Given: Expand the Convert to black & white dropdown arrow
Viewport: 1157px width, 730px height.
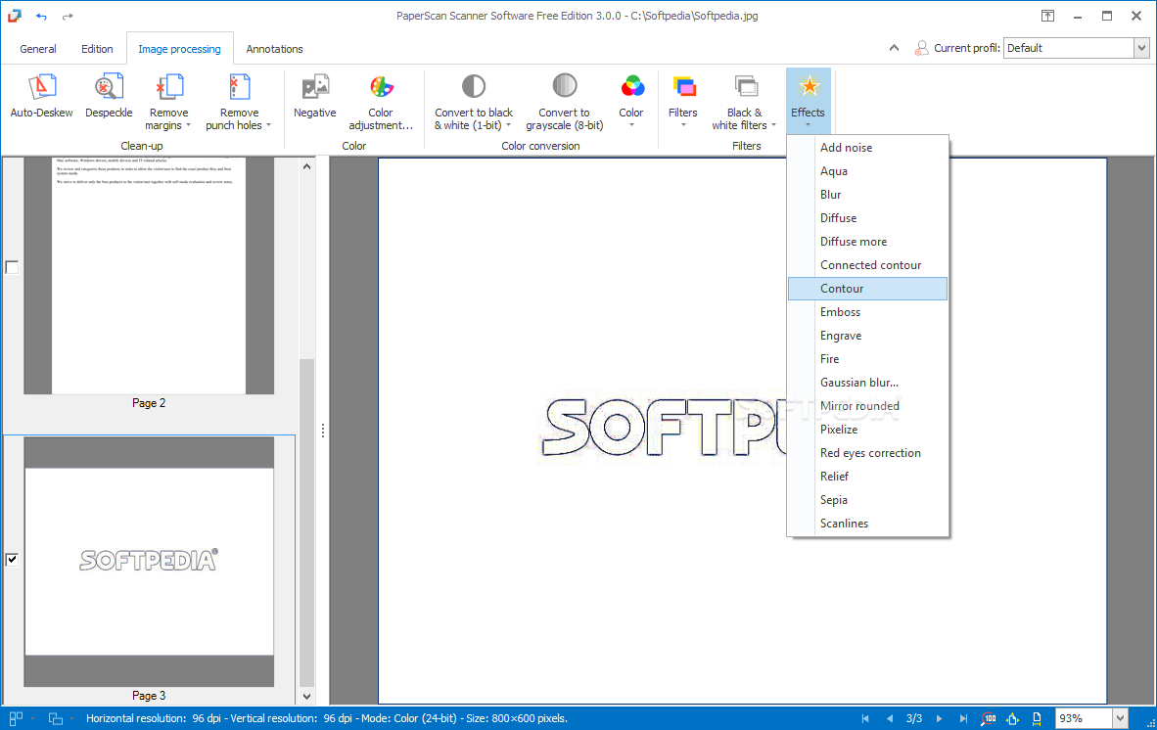Looking at the screenshot, I should [508, 125].
